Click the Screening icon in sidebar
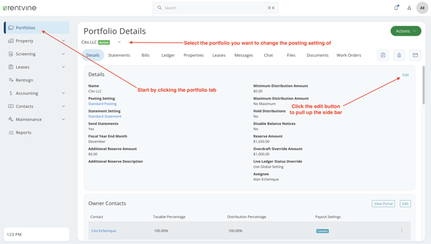 click(x=11, y=54)
